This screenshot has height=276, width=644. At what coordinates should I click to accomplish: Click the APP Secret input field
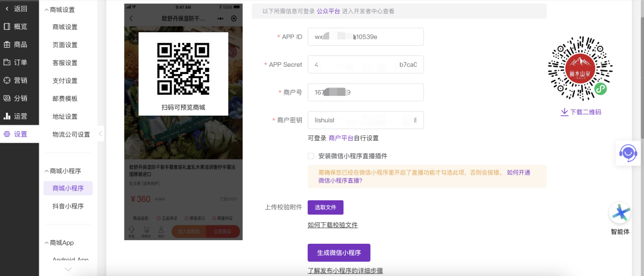[x=366, y=64]
